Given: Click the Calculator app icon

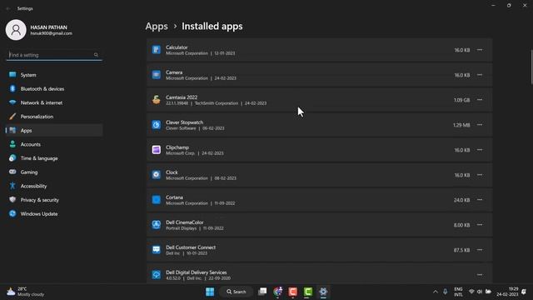Looking at the screenshot, I should (x=156, y=50).
